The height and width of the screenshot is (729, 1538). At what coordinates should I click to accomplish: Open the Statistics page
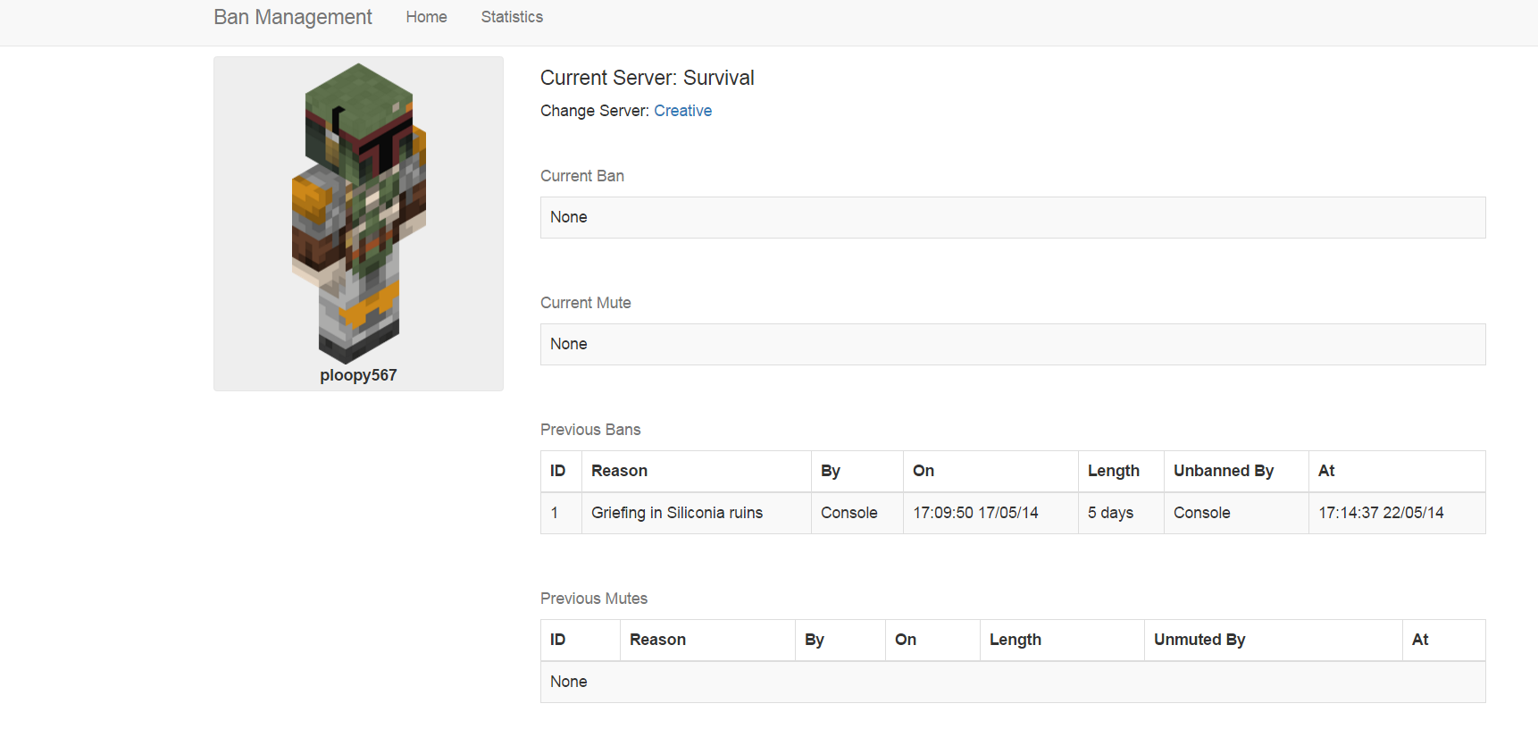(x=512, y=17)
